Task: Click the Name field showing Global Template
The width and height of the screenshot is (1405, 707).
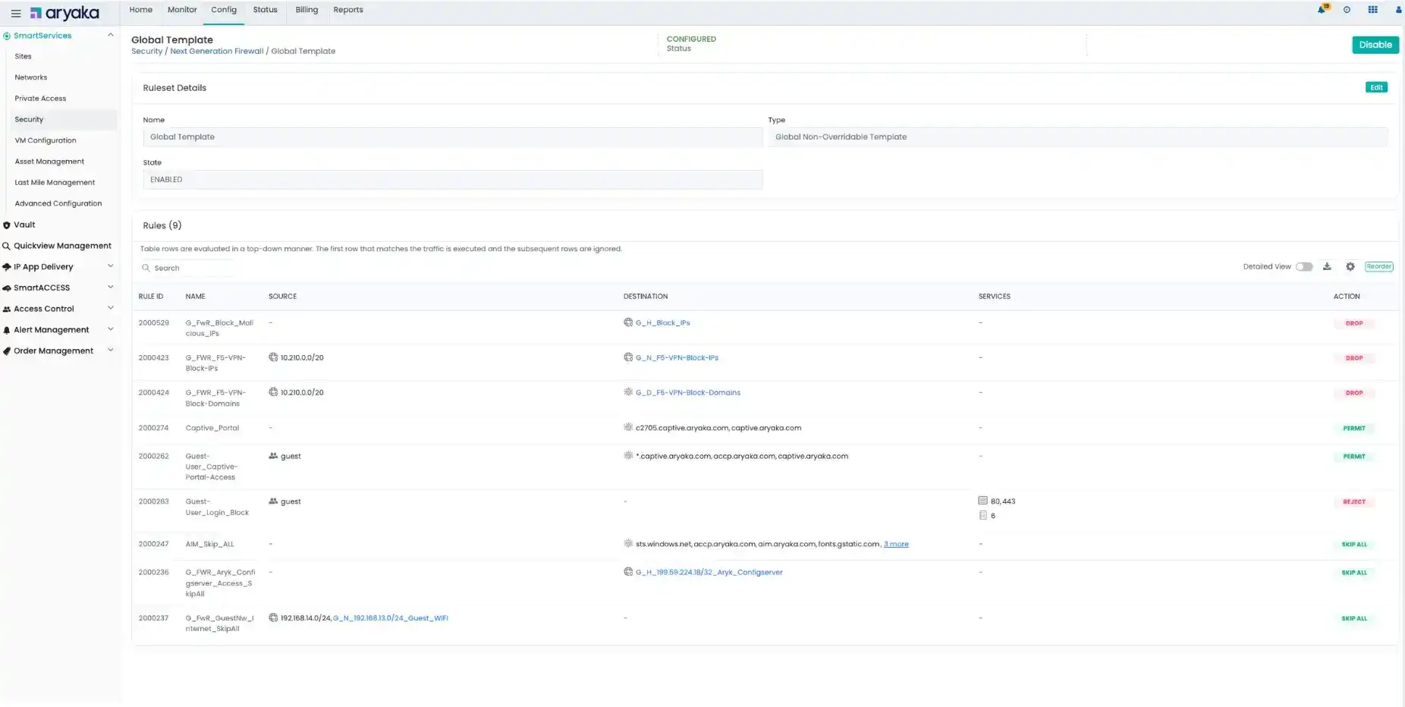Action: click(x=453, y=137)
